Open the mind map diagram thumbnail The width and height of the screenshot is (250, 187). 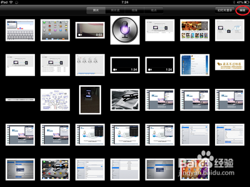point(55,100)
